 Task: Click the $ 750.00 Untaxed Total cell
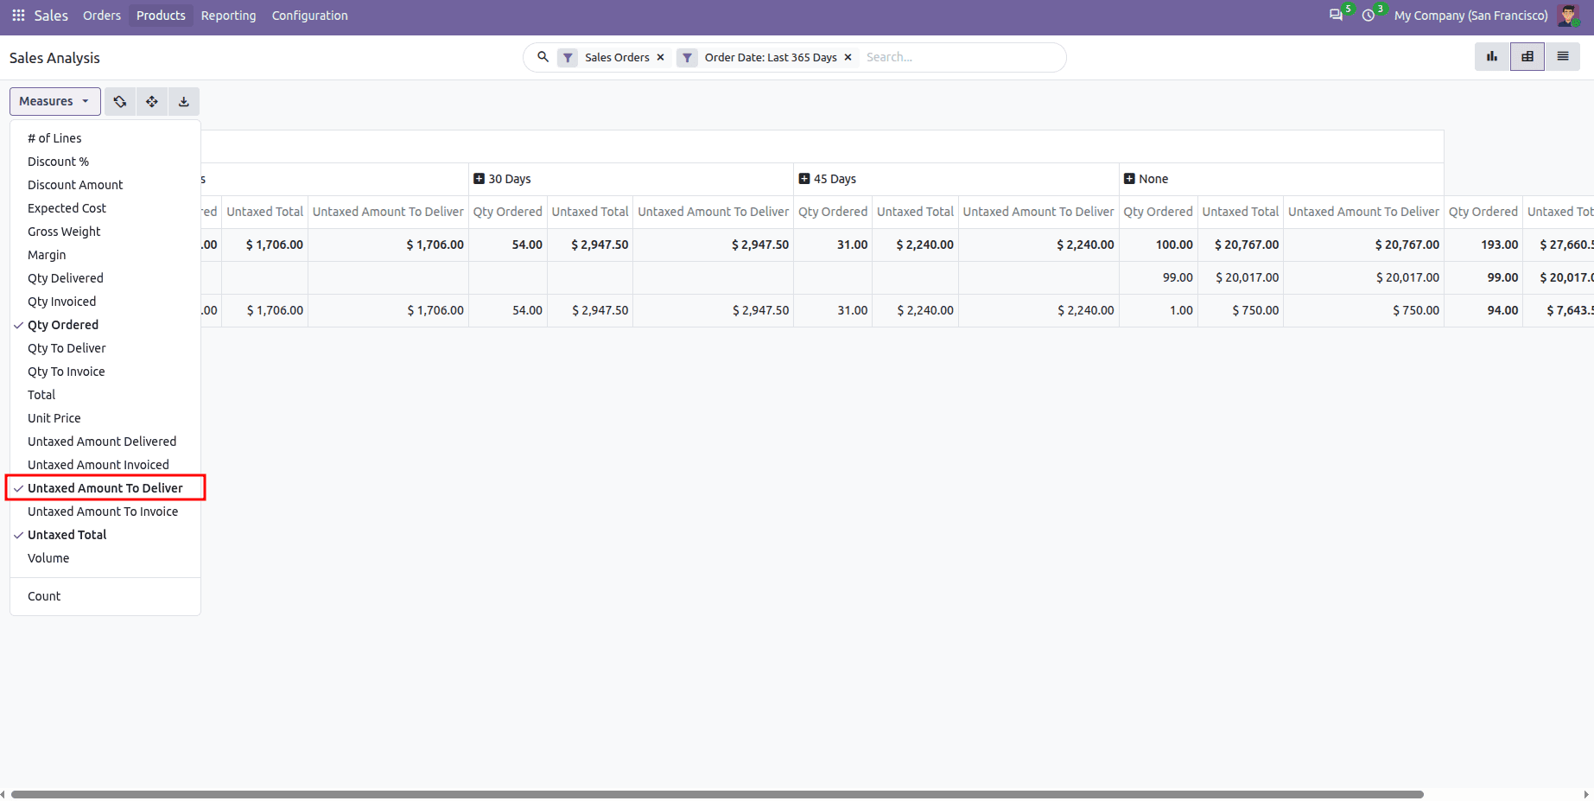point(1241,310)
